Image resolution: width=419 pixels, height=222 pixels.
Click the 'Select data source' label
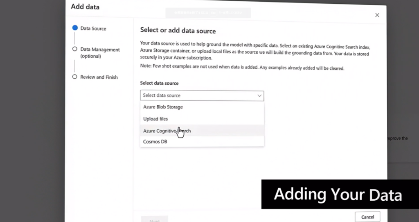(159, 83)
